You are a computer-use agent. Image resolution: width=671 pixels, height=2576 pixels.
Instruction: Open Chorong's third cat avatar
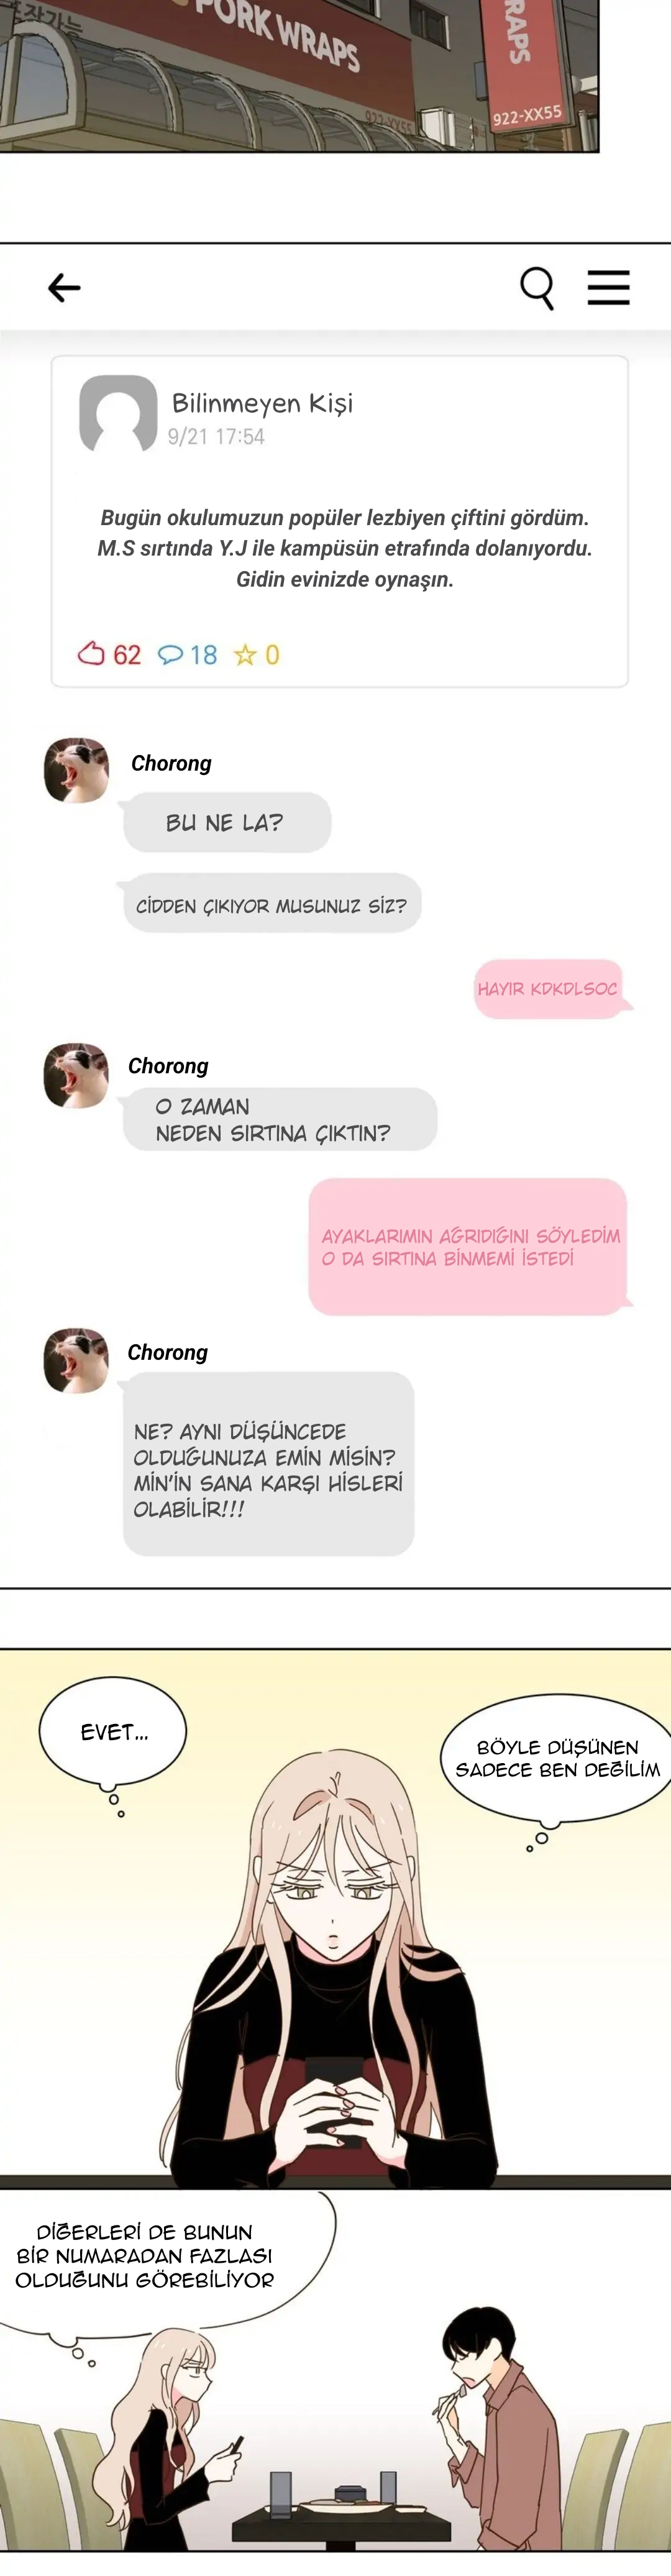click(x=76, y=1360)
